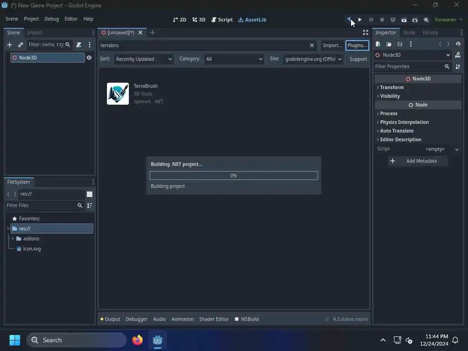The image size is (468, 351).
Task: Open the Sort dropdown Recently Updated
Action: pyautogui.click(x=144, y=59)
